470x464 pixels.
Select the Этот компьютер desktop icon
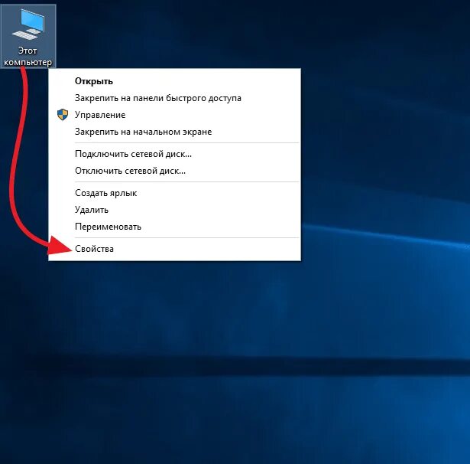coord(28,36)
